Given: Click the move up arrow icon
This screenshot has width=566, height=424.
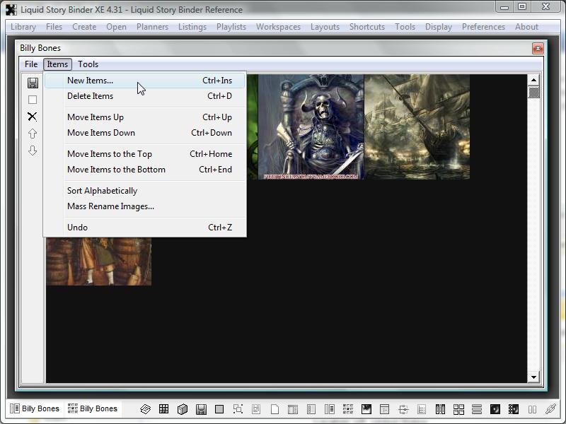Looking at the screenshot, I should pos(33,134).
